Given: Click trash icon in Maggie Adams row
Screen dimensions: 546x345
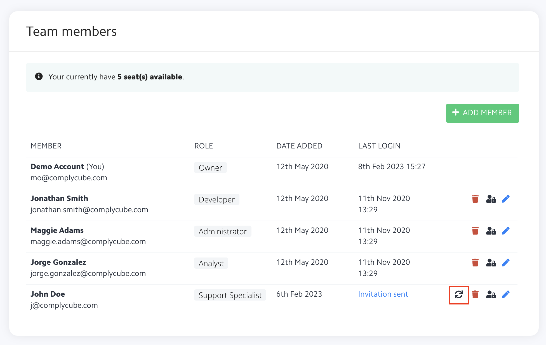Looking at the screenshot, I should tap(475, 231).
